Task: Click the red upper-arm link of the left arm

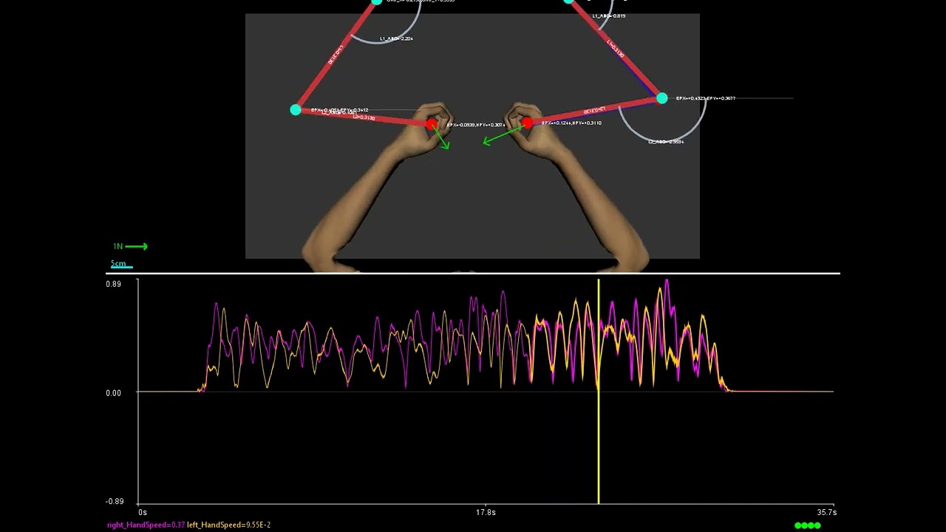Action: point(336,56)
